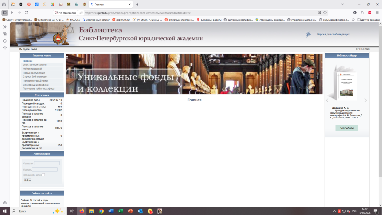
Task: Open Microsoft Word from the taskbar
Action: point(111,211)
